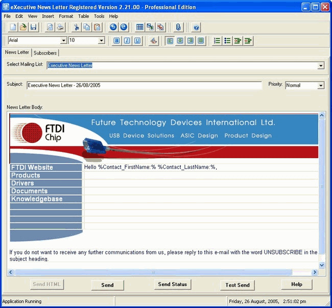Align text to the right
The image size is (332, 308).
[191, 41]
